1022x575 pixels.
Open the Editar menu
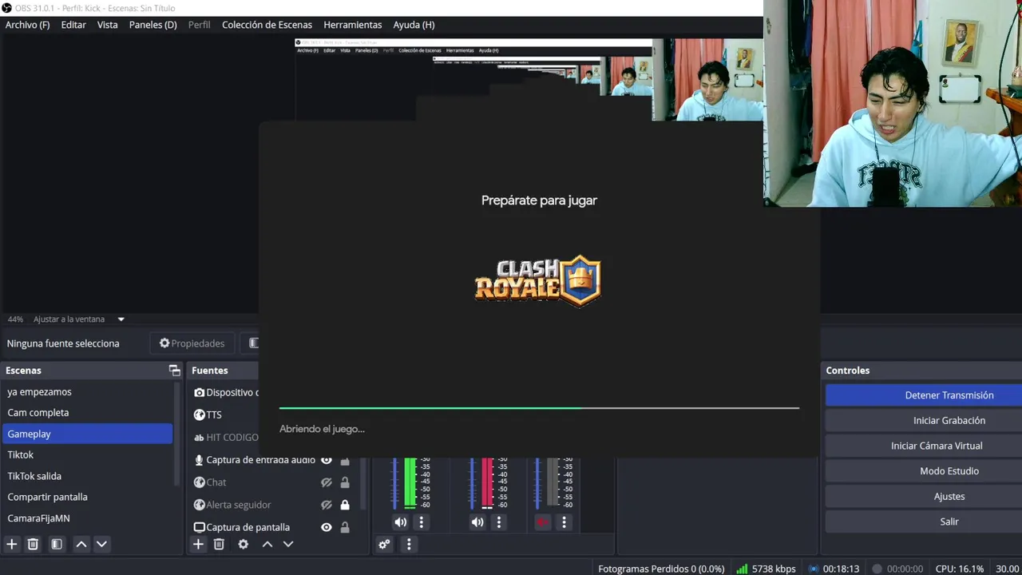tap(73, 25)
